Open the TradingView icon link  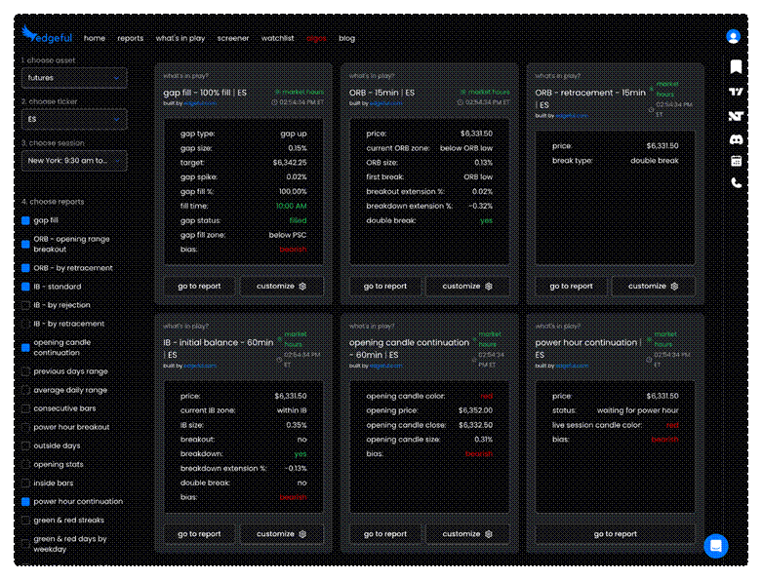coord(736,92)
